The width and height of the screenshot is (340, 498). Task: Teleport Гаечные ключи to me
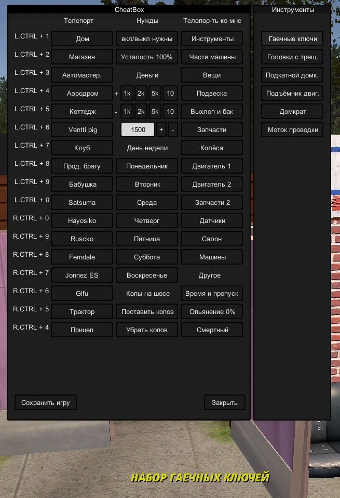(292, 39)
